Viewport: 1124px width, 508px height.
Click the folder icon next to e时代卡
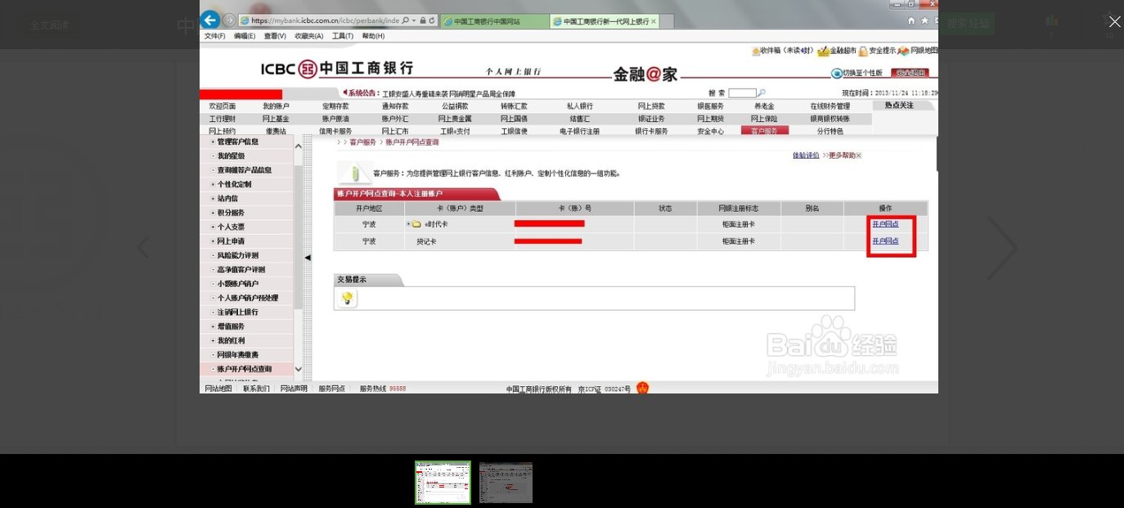(x=416, y=224)
